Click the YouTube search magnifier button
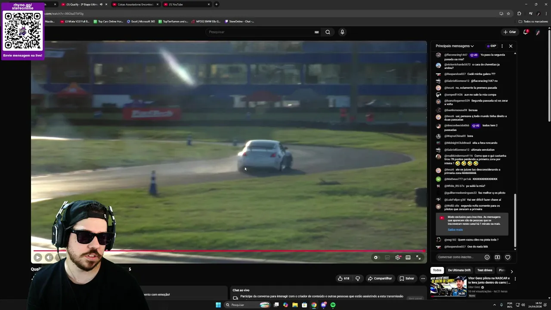 pos(328,32)
